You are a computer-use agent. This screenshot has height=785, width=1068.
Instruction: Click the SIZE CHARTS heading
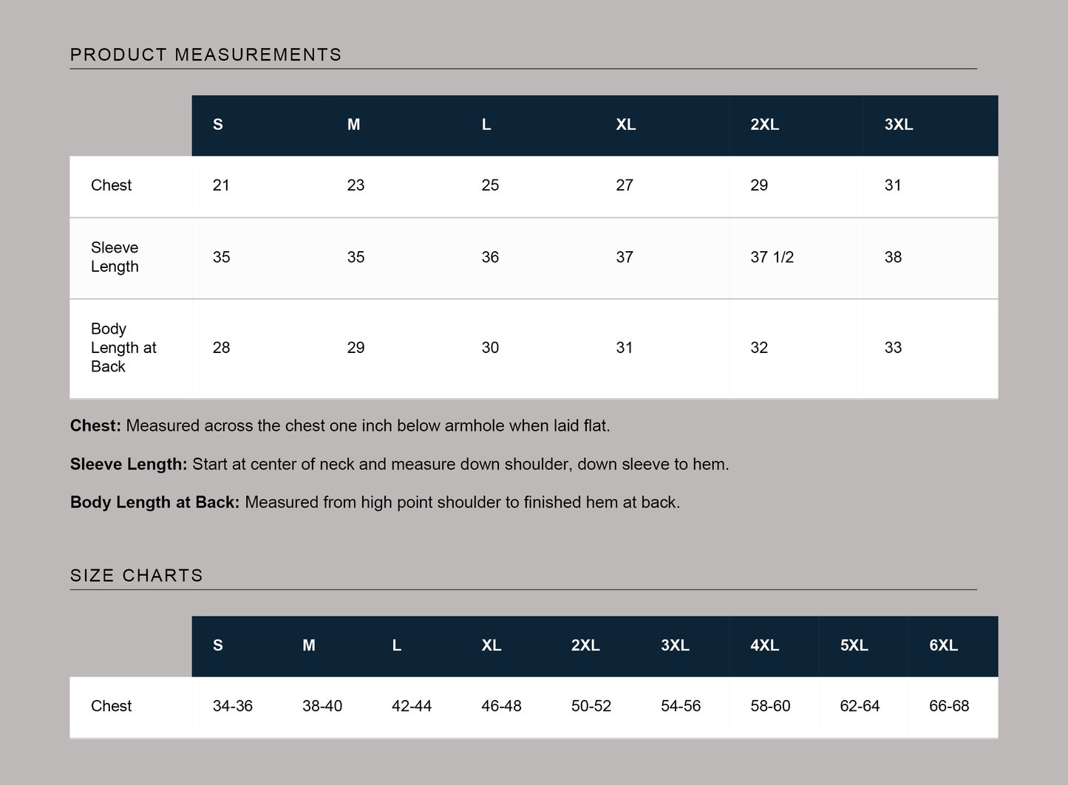pos(136,575)
